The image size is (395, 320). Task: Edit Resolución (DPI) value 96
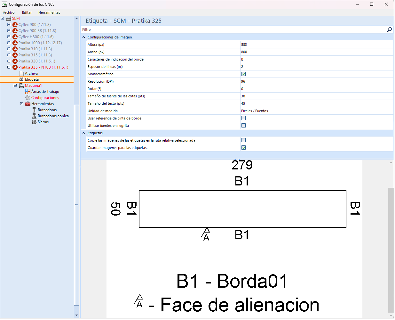317,81
